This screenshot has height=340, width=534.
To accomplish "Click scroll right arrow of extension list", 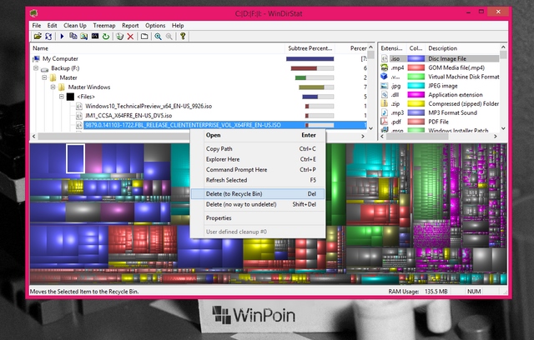I will click(x=496, y=137).
